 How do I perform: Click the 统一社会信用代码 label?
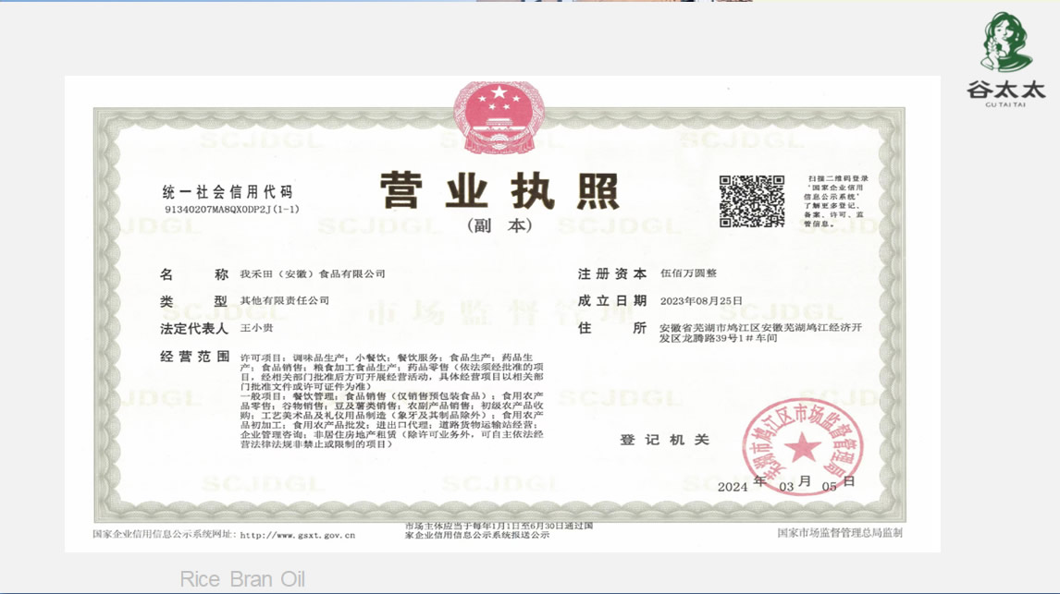pyautogui.click(x=228, y=192)
